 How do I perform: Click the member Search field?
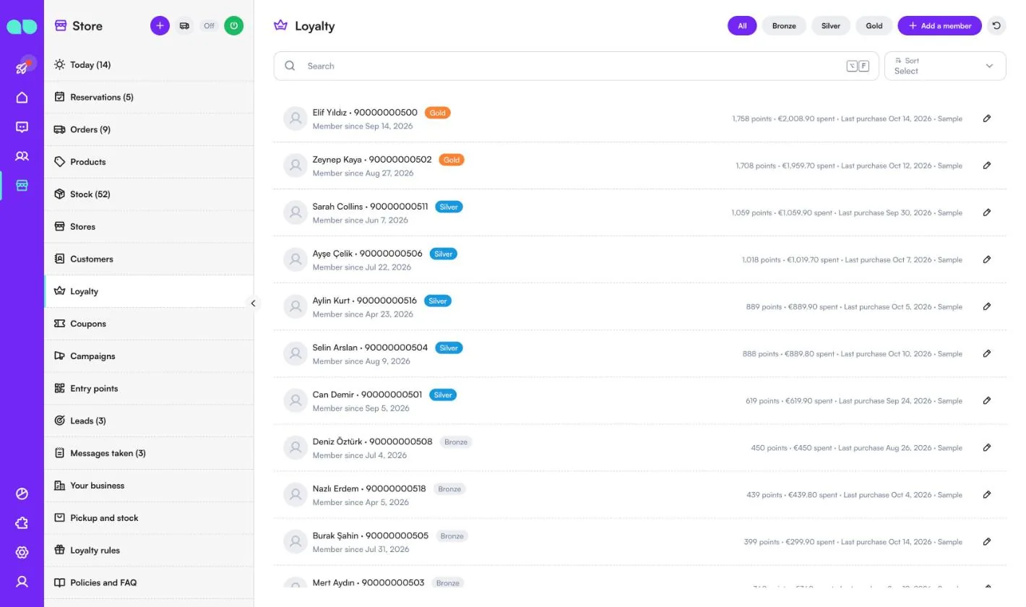(x=576, y=66)
